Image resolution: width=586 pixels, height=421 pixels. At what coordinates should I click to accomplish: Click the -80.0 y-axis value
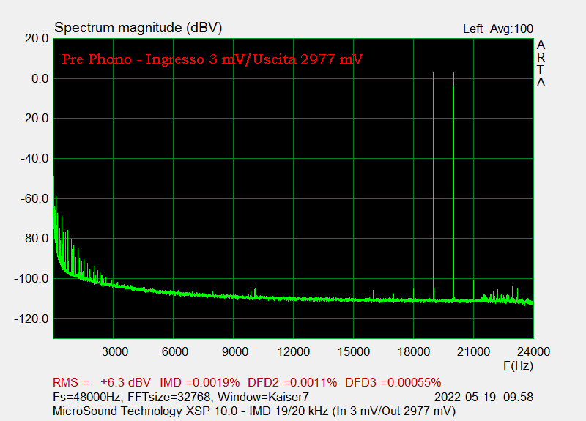coord(34,239)
